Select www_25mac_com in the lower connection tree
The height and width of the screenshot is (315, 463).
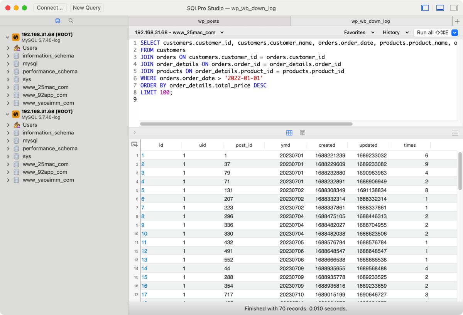(x=46, y=164)
